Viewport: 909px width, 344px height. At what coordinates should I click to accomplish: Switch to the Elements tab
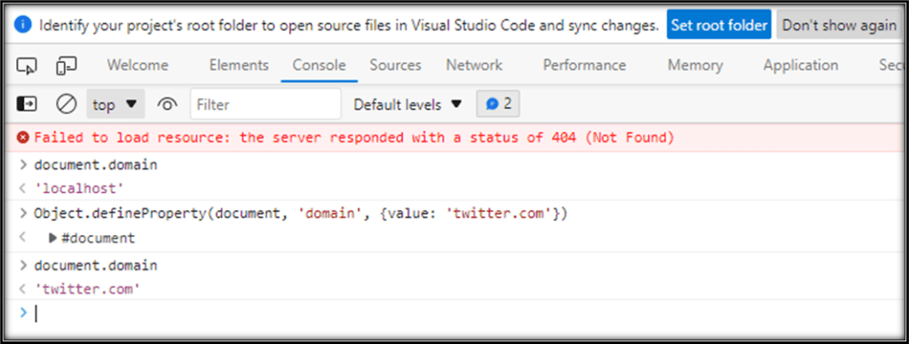(x=239, y=66)
